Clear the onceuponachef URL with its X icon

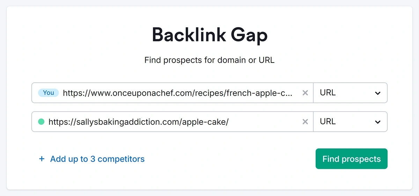[305, 93]
